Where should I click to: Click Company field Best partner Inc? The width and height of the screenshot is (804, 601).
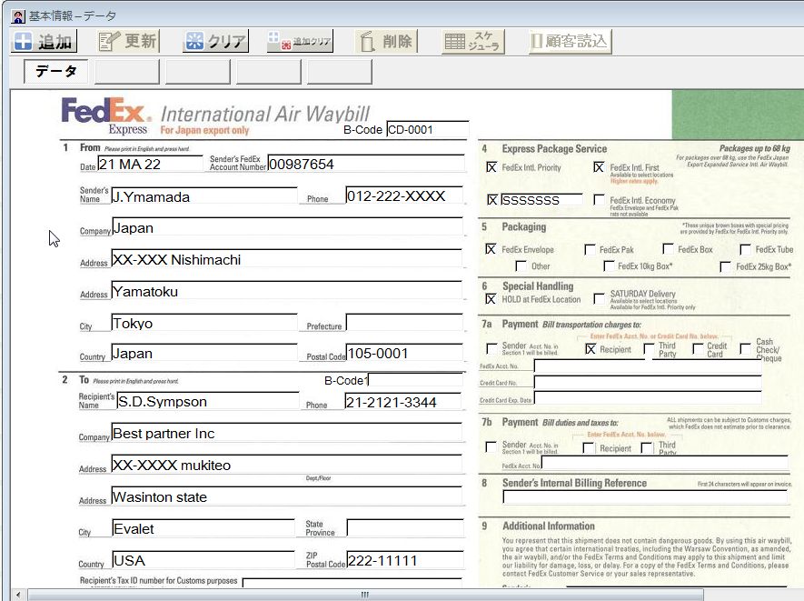[x=287, y=433]
